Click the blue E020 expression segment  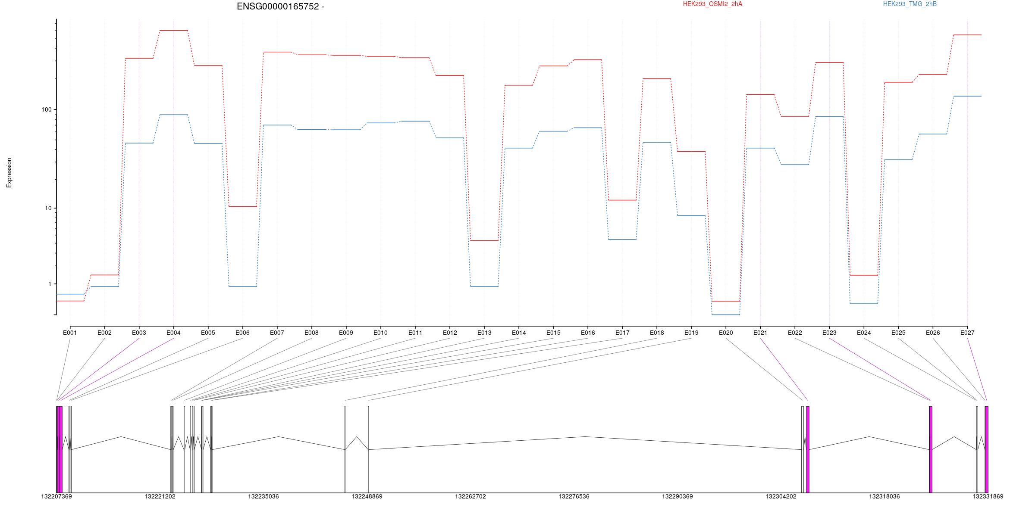click(726, 315)
